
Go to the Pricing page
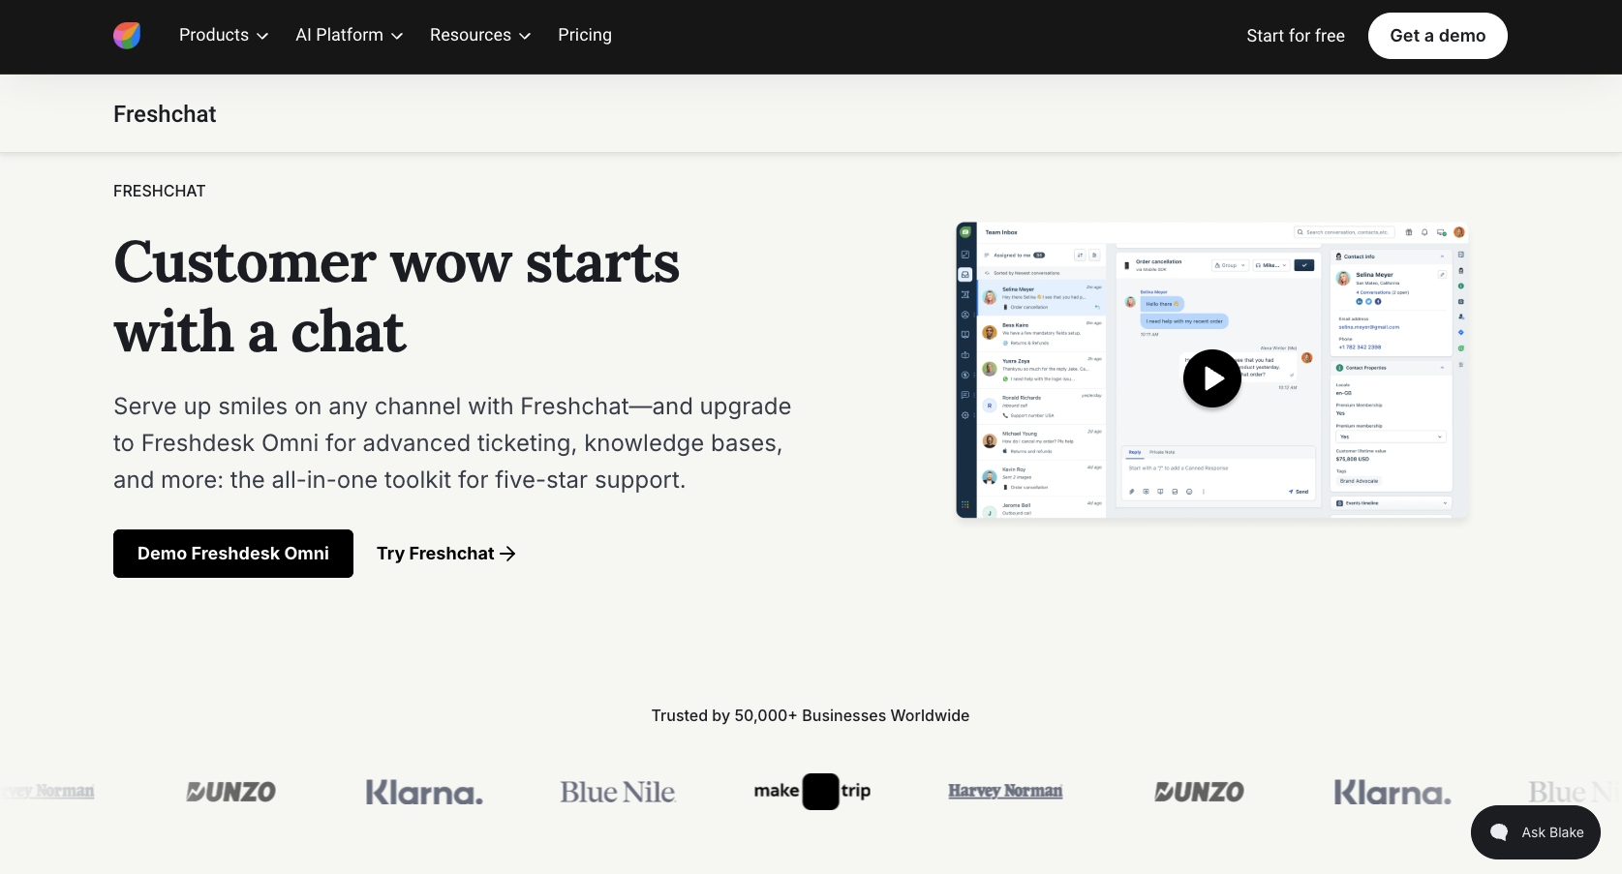click(x=585, y=35)
